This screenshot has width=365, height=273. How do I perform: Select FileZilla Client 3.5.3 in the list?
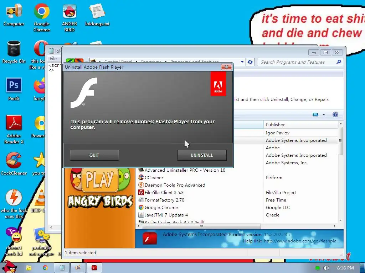pos(164,192)
